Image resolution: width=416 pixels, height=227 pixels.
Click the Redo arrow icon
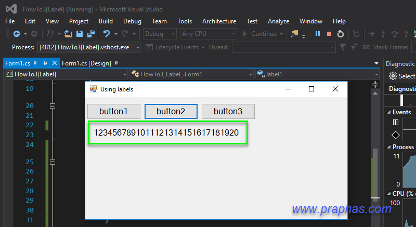[125, 34]
